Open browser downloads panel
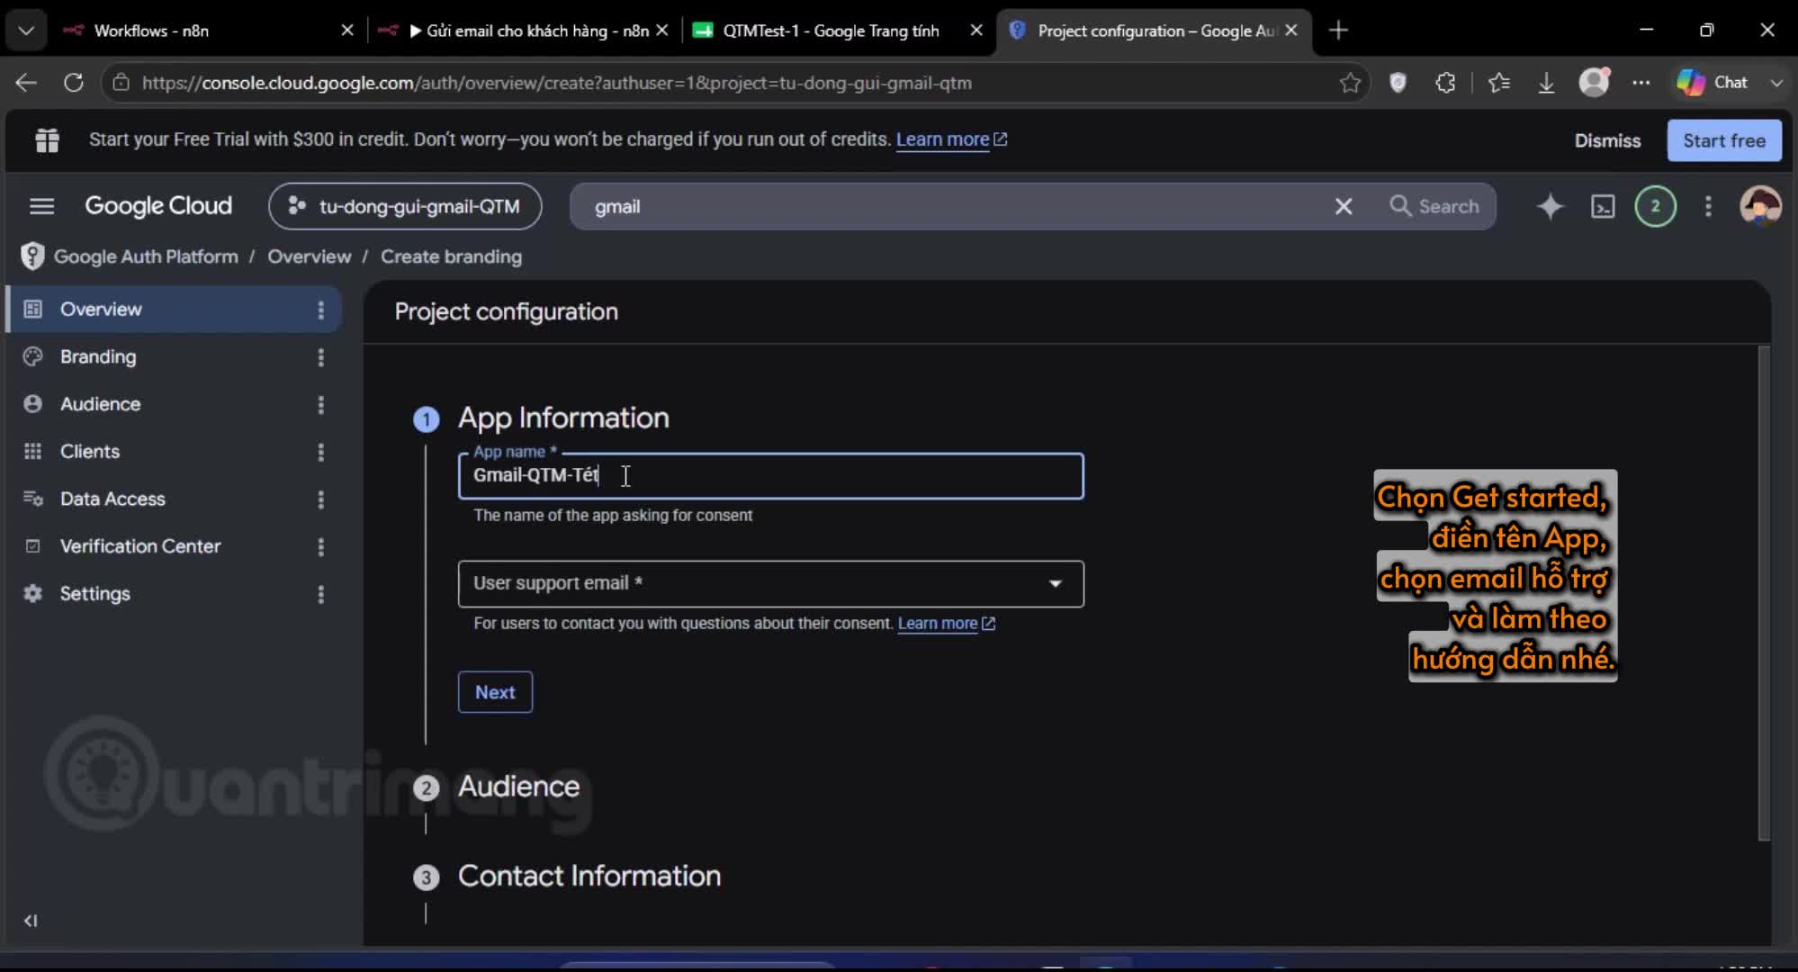The height and width of the screenshot is (972, 1798). 1546,83
